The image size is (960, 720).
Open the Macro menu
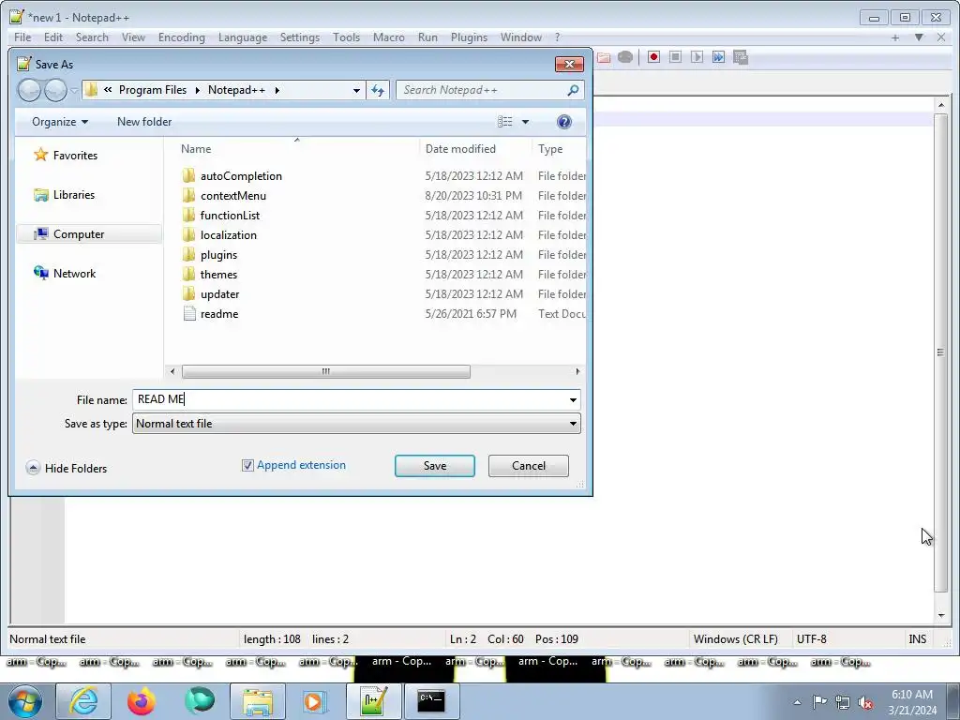pyautogui.click(x=389, y=37)
